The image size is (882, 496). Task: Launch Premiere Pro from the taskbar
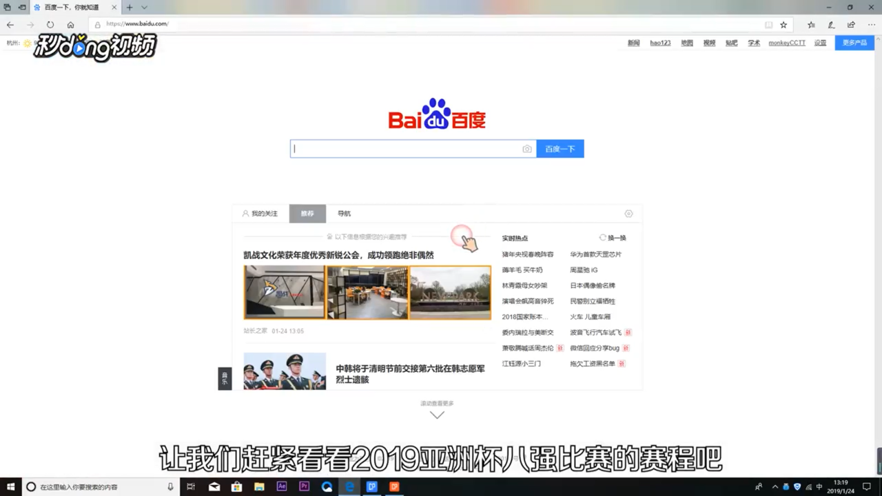click(304, 486)
